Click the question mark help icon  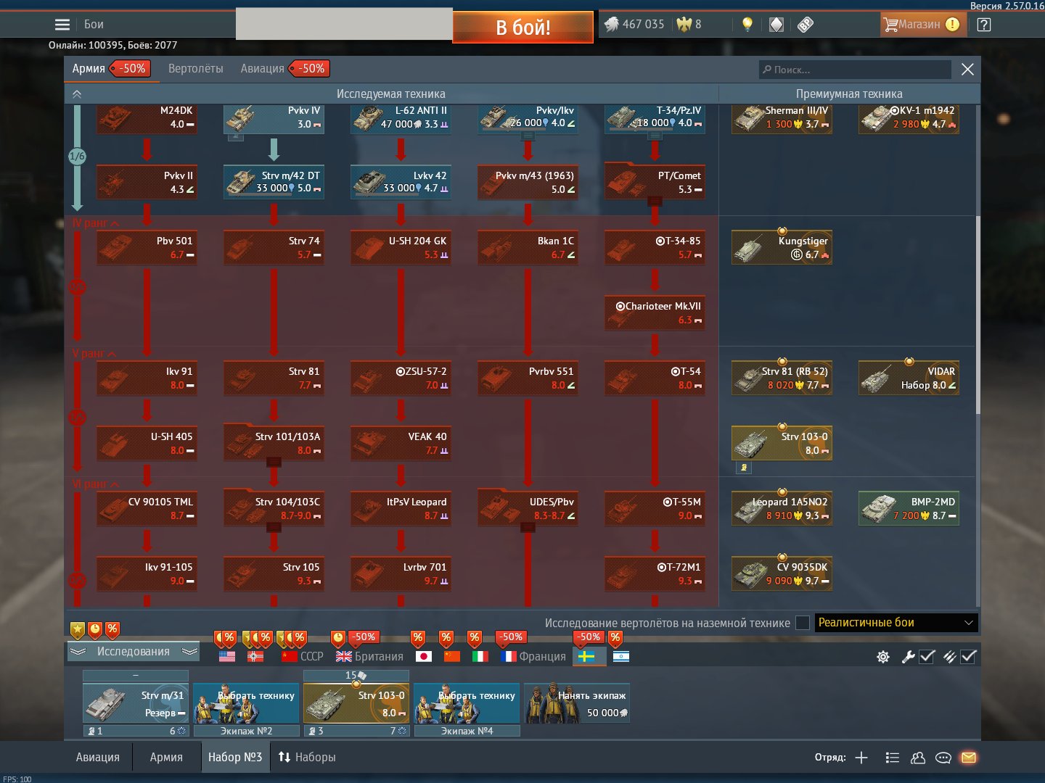[x=983, y=25]
